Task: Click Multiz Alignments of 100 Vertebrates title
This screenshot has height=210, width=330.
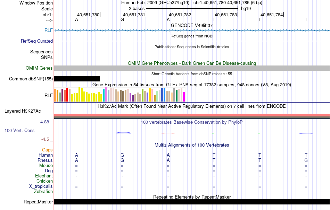Action: point(192,145)
